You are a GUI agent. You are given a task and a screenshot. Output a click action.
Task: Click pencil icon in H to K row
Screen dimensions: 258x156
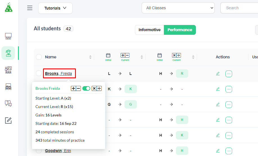point(218,135)
